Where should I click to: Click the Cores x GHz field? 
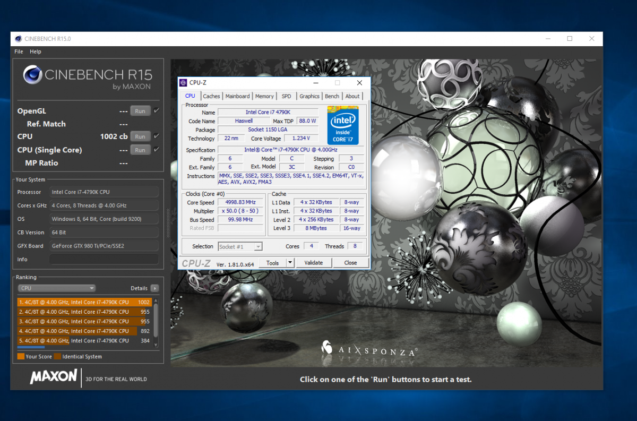click(x=104, y=205)
